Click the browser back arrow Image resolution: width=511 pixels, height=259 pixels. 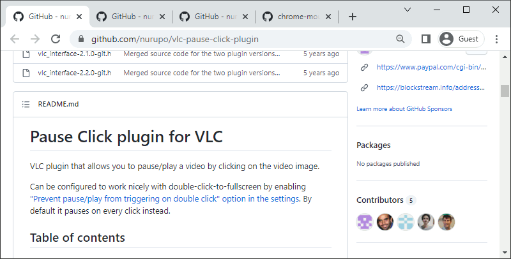pos(15,39)
